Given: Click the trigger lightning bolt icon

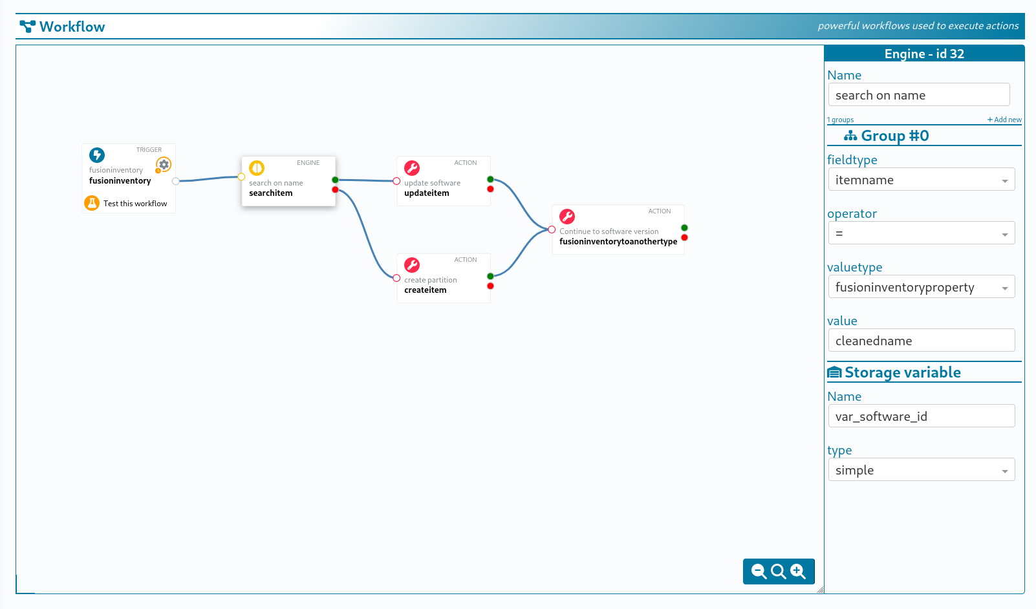Looking at the screenshot, I should click(97, 155).
